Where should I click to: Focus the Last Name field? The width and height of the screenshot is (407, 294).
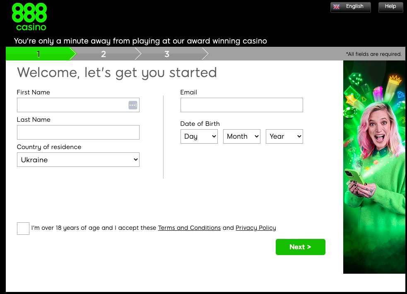78,133
